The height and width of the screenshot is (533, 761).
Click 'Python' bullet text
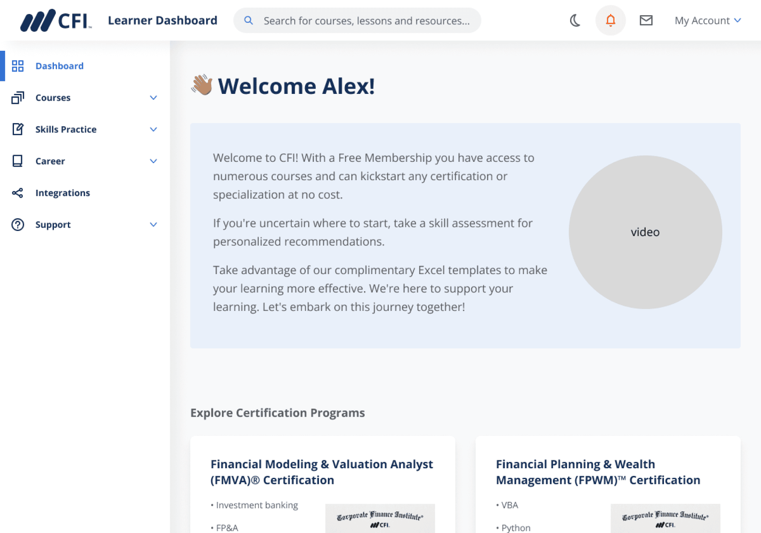click(516, 528)
